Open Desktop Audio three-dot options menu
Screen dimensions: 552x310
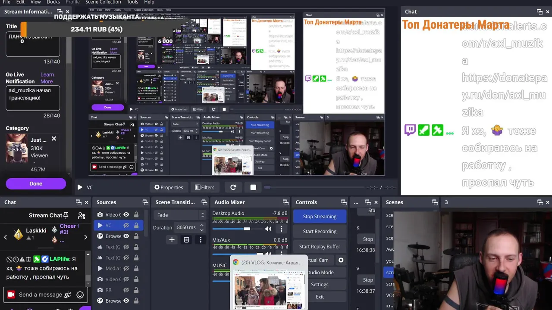[282, 229]
